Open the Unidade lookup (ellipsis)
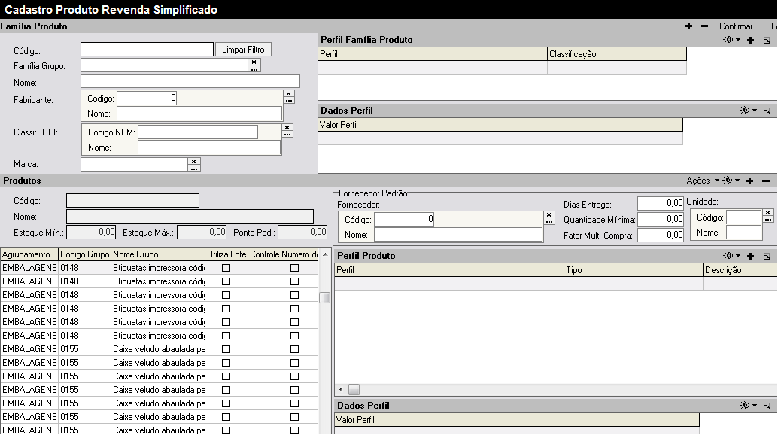778x435 pixels. coord(768,219)
